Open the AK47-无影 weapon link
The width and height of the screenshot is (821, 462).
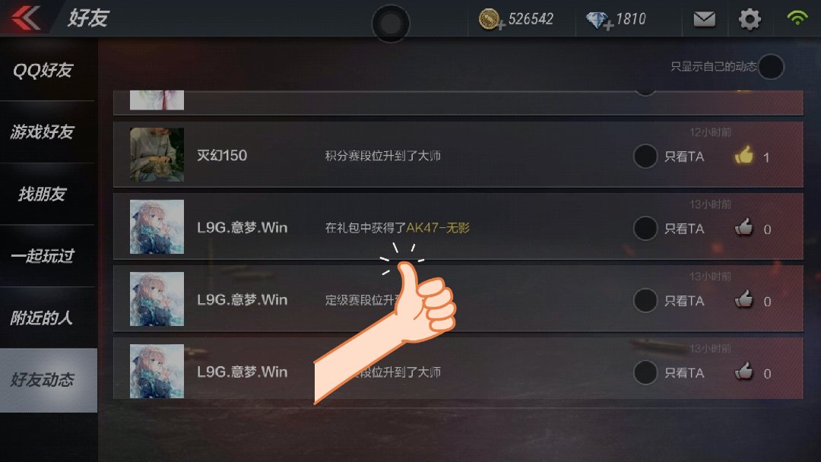[438, 228]
